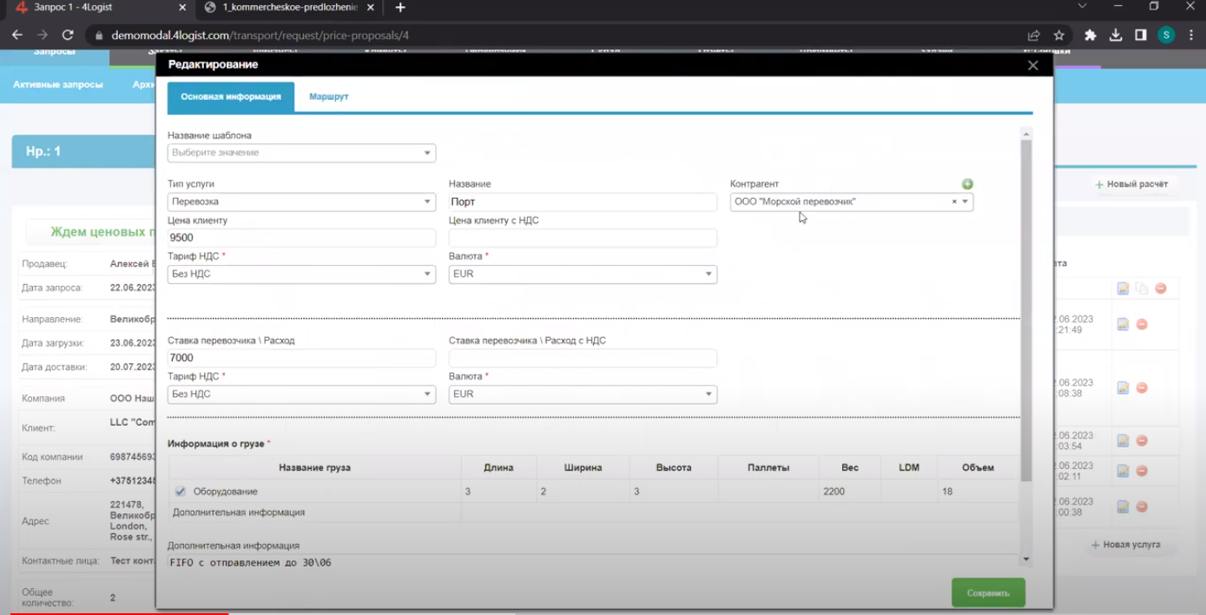Open the Запросы section in the top navigation

tap(55, 54)
